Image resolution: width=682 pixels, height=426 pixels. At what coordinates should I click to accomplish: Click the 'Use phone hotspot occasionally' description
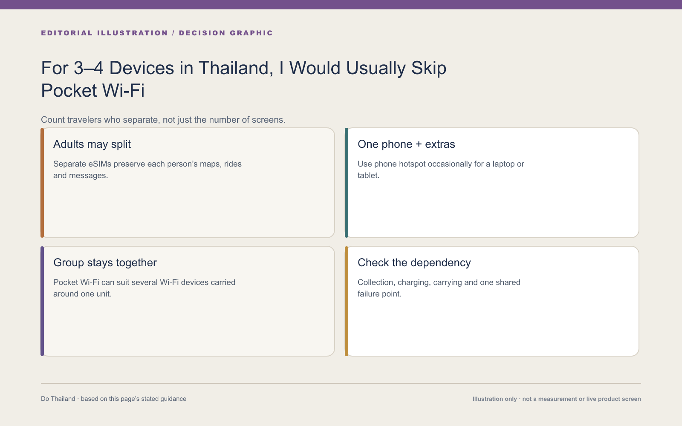click(441, 170)
